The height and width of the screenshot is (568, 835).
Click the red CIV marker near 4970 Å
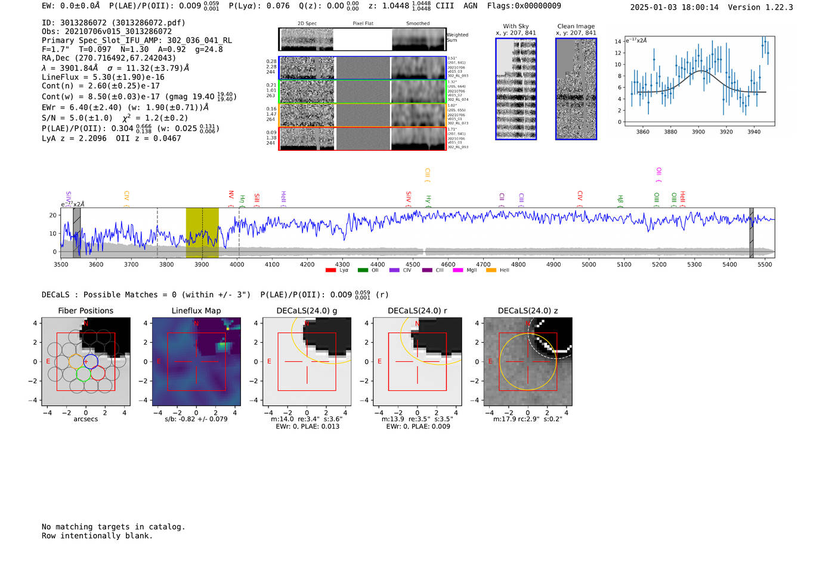pyautogui.click(x=580, y=198)
